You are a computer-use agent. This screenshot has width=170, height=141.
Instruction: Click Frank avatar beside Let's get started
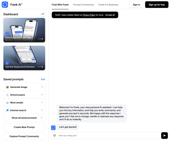click(x=53, y=128)
